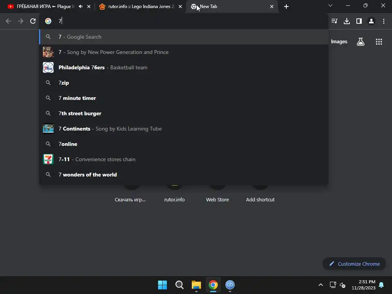Choose Philadelphia 76ers suggestion
Image resolution: width=392 pixels, height=294 pixels.
point(184,67)
